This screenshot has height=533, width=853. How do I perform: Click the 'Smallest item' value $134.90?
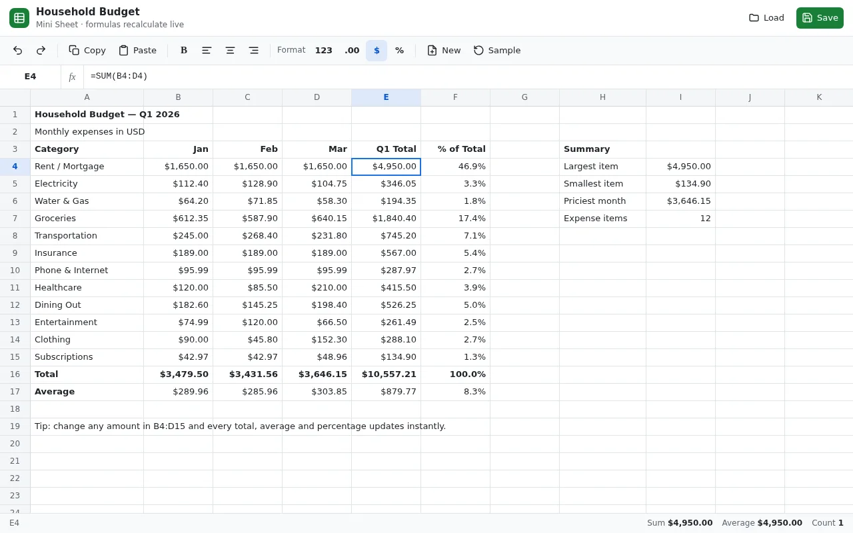pos(680,184)
